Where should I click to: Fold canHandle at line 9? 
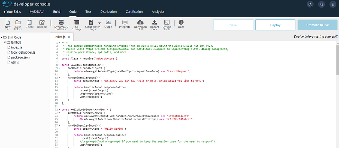pos(59,68)
